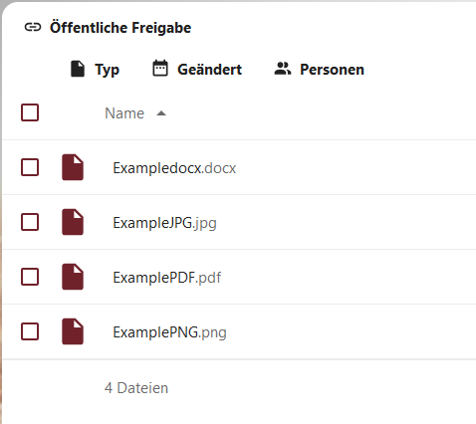
Task: Open the Geändert filter dropdown
Action: [197, 69]
